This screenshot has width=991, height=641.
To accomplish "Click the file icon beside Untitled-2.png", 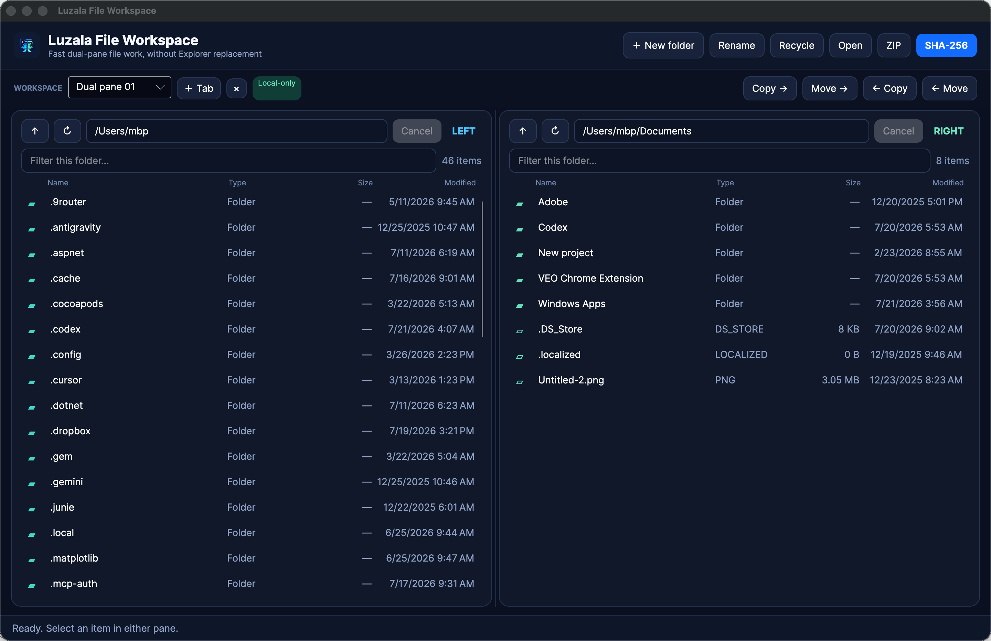I will point(520,382).
